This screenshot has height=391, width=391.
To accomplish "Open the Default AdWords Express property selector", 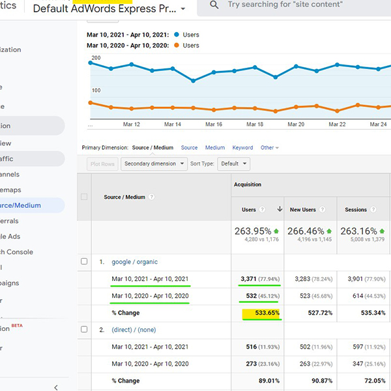I will pyautogui.click(x=109, y=9).
